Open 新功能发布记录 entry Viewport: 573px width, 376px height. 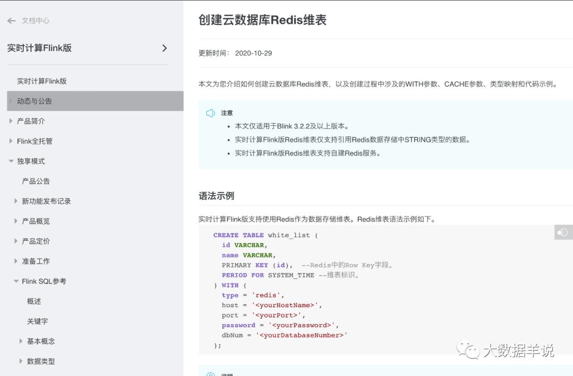tap(46, 201)
